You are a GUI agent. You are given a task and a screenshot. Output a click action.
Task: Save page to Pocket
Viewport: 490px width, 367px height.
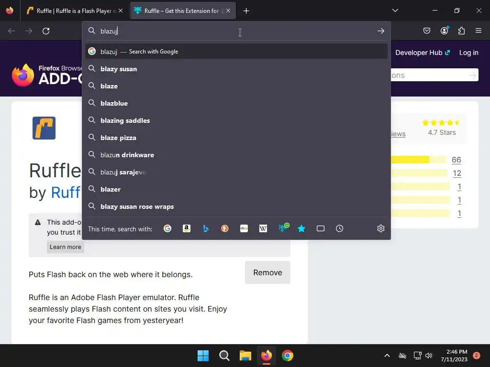tap(427, 31)
